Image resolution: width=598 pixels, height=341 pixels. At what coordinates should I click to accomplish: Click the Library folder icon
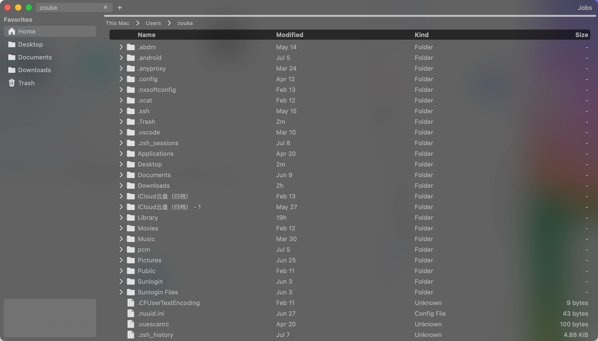click(x=131, y=218)
